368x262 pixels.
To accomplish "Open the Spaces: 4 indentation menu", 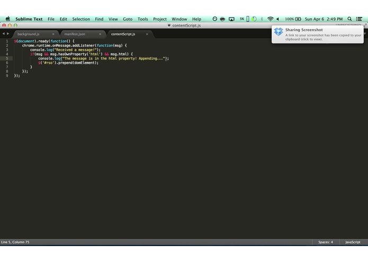I will [326, 242].
